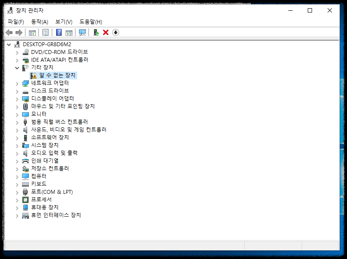Expand the 인쇄 대기열 category arrow
Viewport: 347px width, 259px height.
(17, 161)
